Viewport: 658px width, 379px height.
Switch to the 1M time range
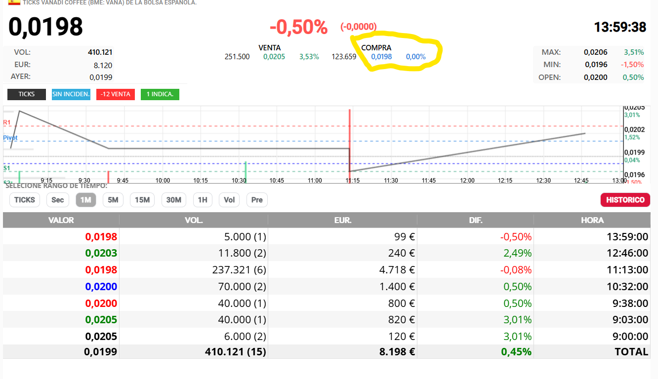click(86, 200)
